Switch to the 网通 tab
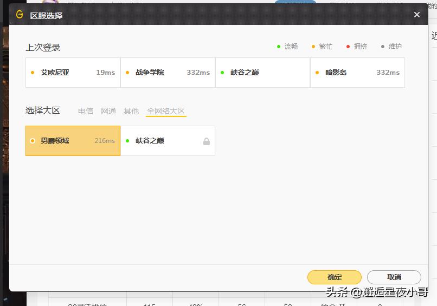Screen dimensions: 437x306 point(108,111)
